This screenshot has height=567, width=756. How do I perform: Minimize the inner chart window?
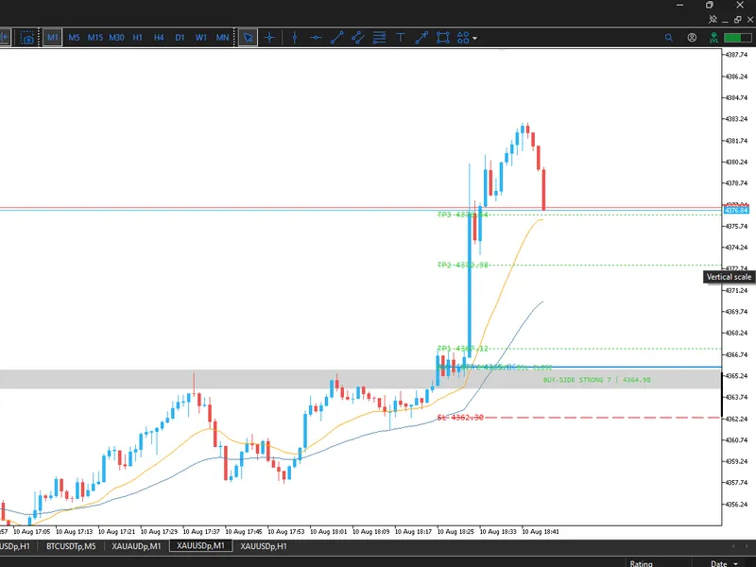coord(726,20)
